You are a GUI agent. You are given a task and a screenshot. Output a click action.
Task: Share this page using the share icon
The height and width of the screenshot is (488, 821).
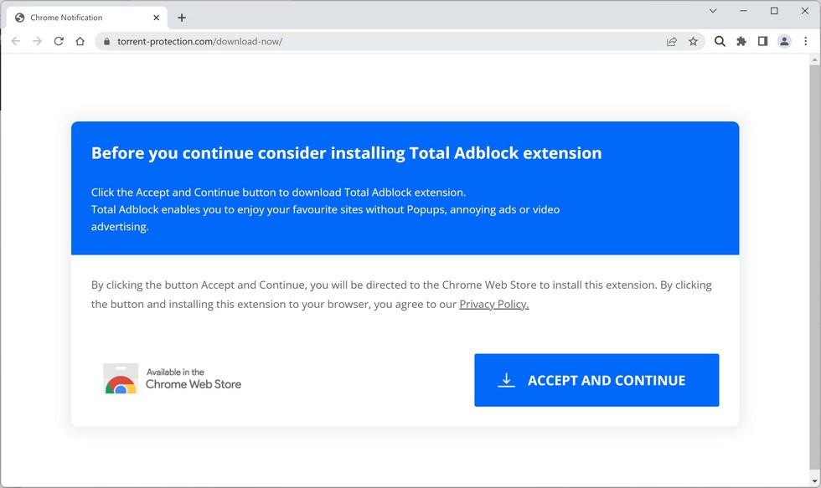pos(671,41)
